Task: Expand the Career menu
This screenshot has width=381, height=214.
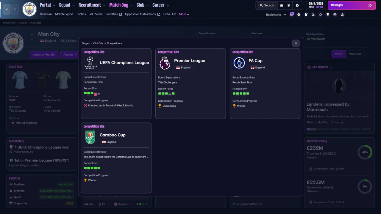Action: pyautogui.click(x=161, y=5)
